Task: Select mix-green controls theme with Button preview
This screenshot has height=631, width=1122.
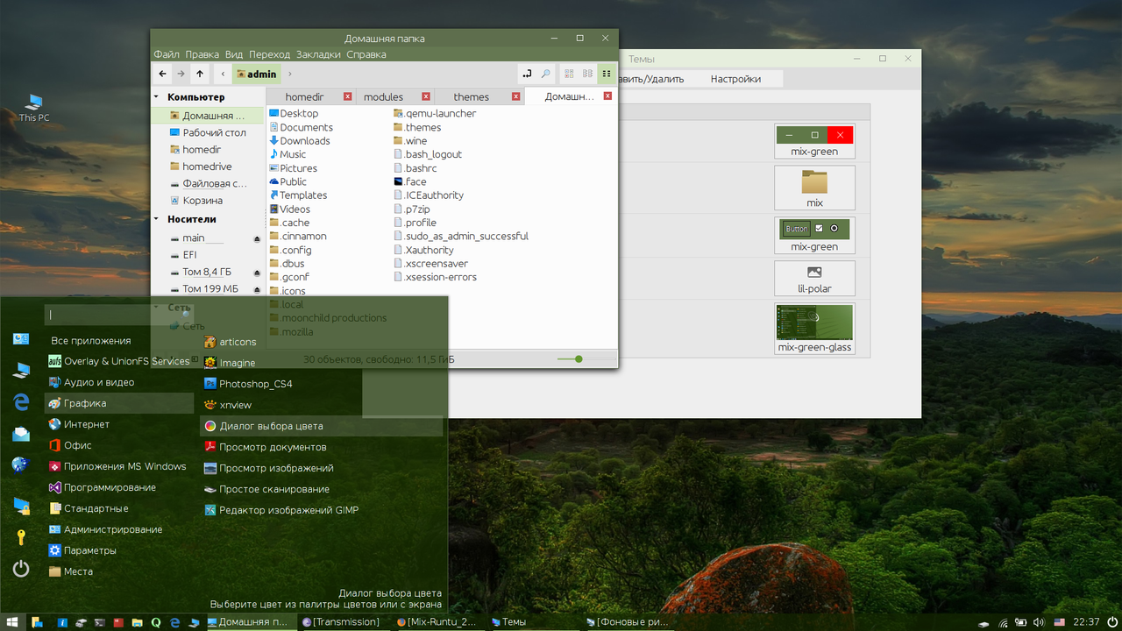Action: click(814, 235)
